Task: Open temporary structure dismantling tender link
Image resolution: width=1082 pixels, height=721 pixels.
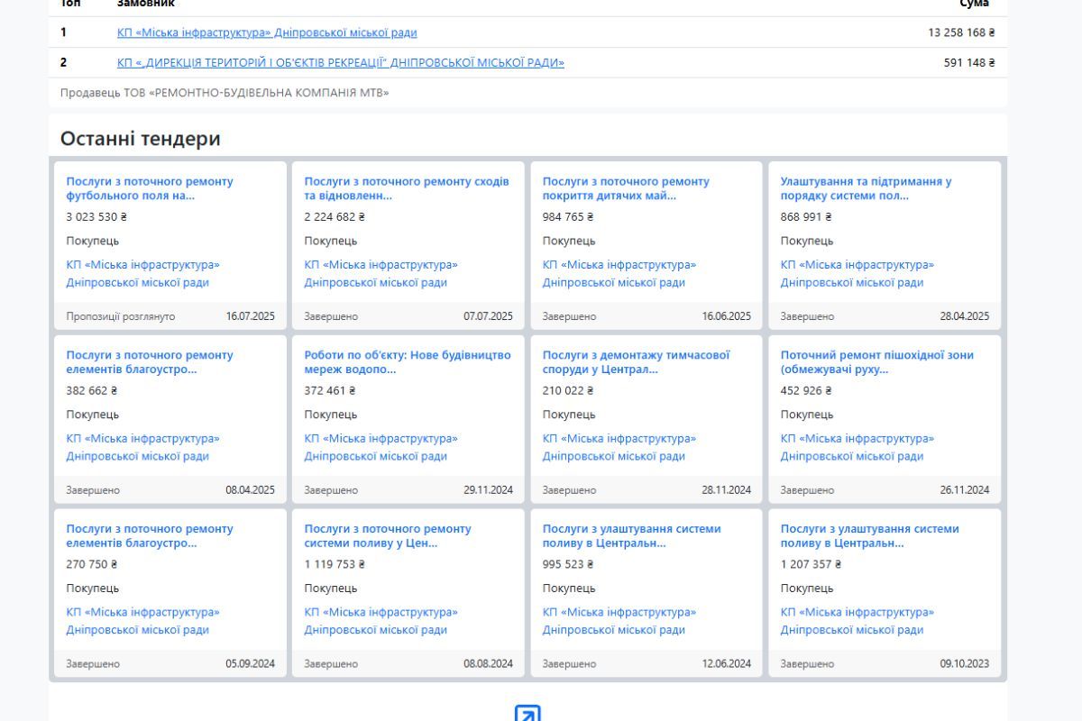Action: click(636, 362)
